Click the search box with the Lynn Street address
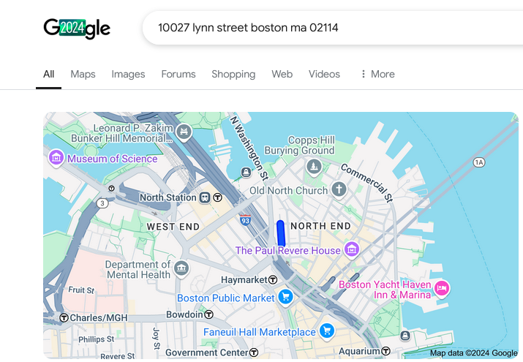 (333, 28)
